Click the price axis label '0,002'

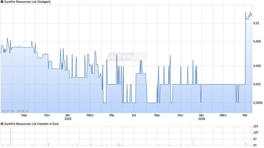257,66
